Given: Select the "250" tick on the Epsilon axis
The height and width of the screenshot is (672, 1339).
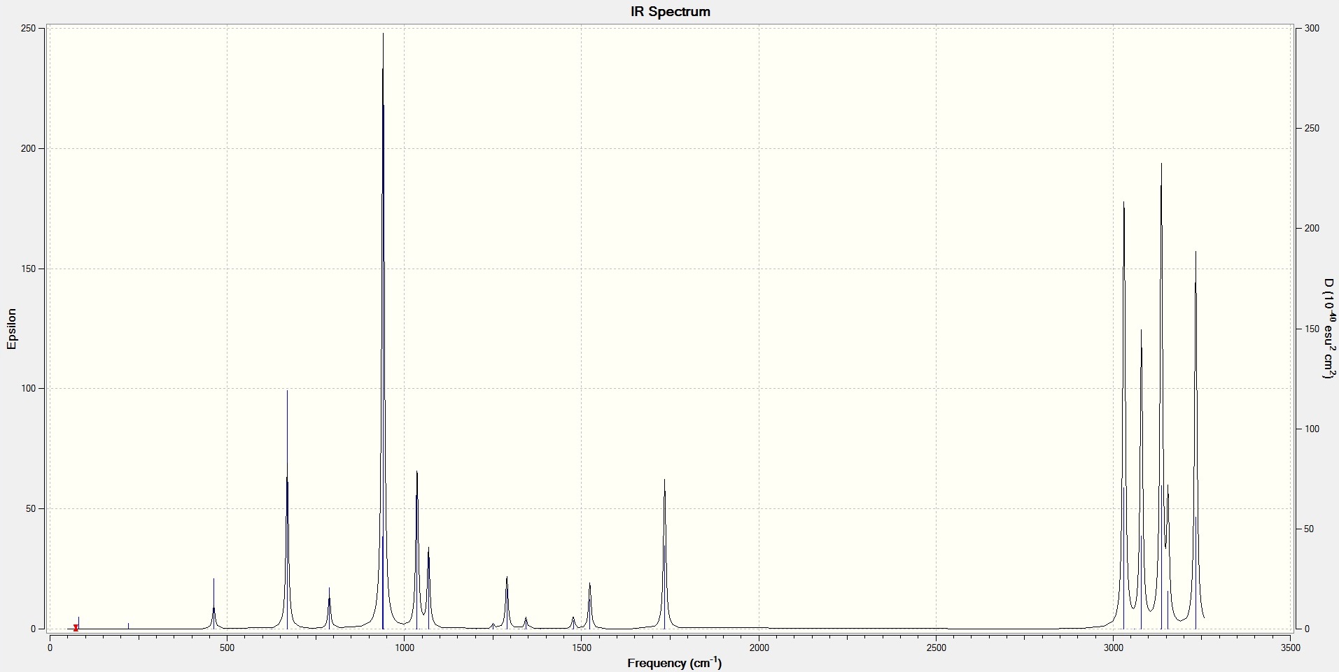Looking at the screenshot, I should (28, 29).
